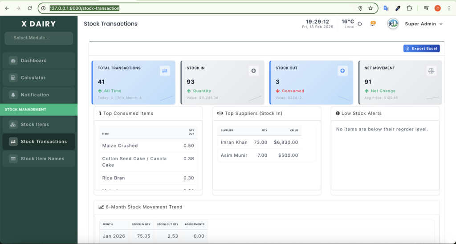
Task: Click the Stock Out up-arrow icon
Action: [342, 71]
